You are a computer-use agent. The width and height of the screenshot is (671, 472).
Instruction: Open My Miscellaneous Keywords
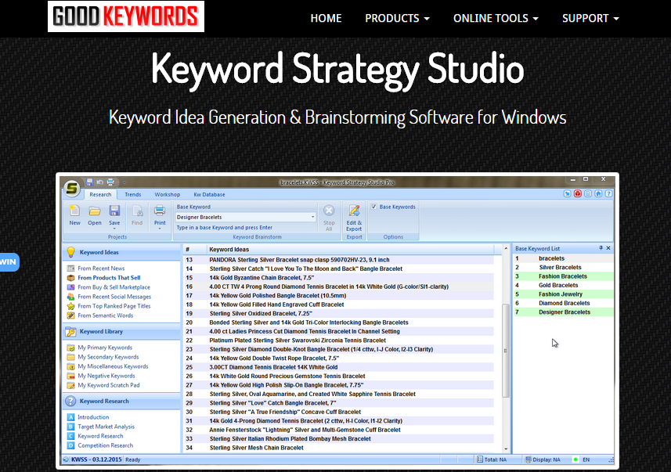tap(113, 366)
